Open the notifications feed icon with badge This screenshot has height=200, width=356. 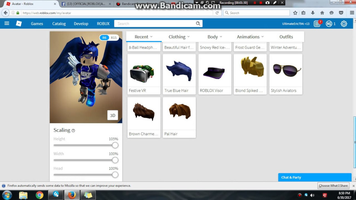click(317, 24)
